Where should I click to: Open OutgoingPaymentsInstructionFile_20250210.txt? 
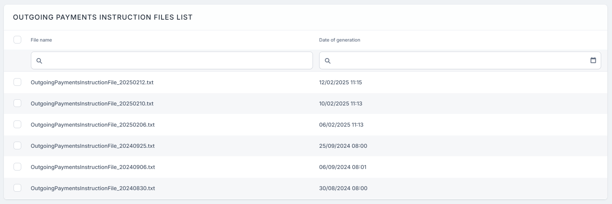tap(92, 104)
